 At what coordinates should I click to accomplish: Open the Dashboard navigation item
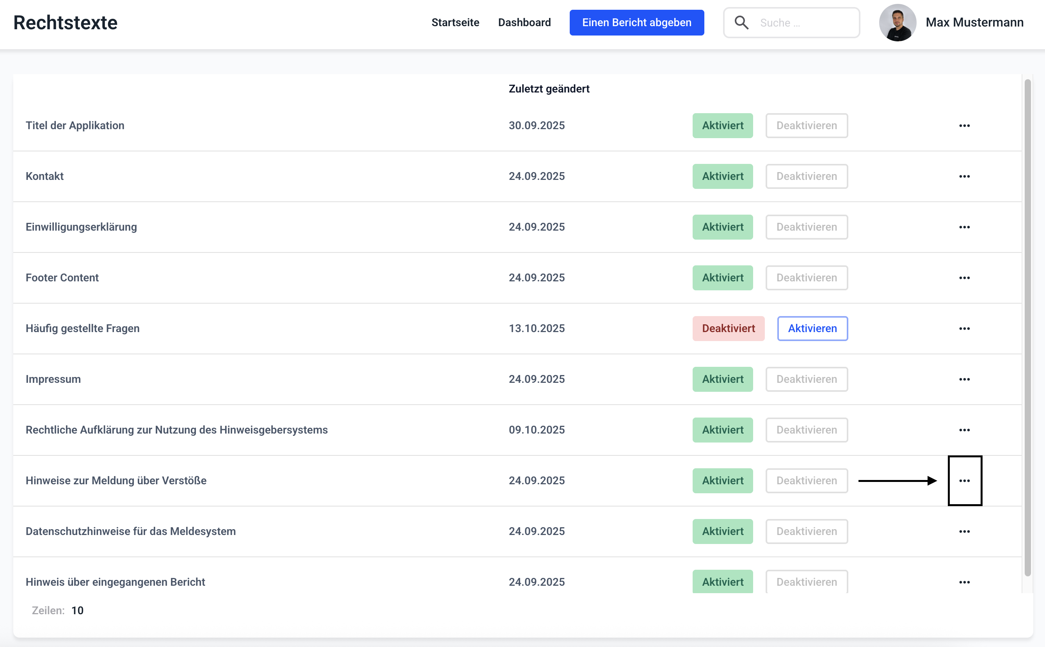click(x=524, y=23)
